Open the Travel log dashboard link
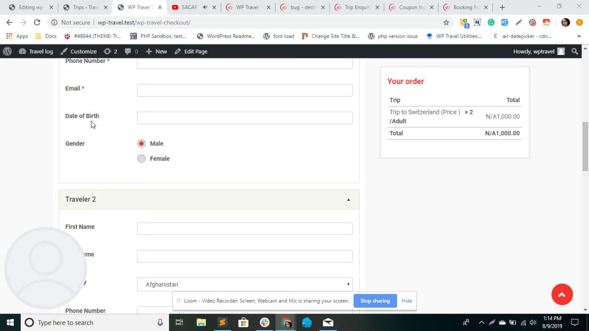 click(x=36, y=51)
